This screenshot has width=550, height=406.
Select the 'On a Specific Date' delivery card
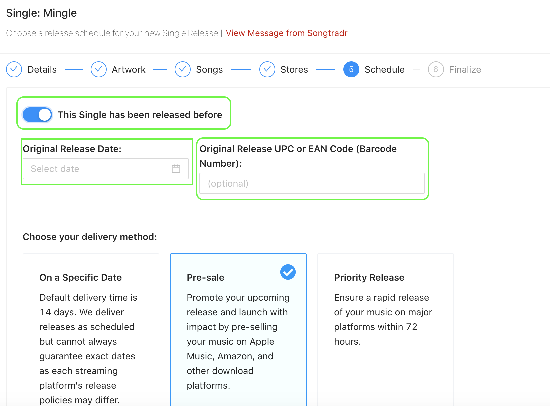91,330
